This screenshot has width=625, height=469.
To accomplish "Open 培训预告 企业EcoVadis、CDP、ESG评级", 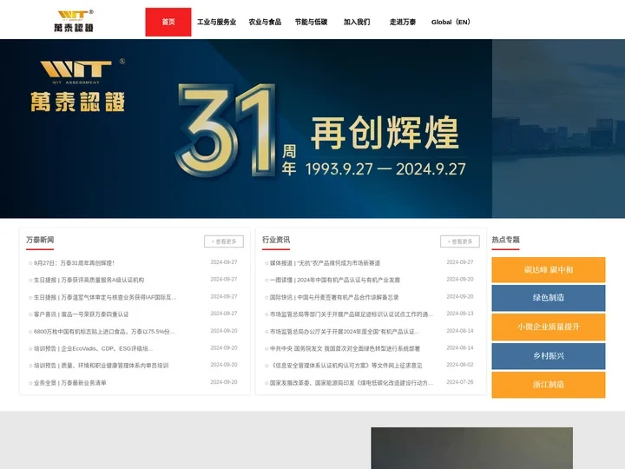I will tap(93, 348).
